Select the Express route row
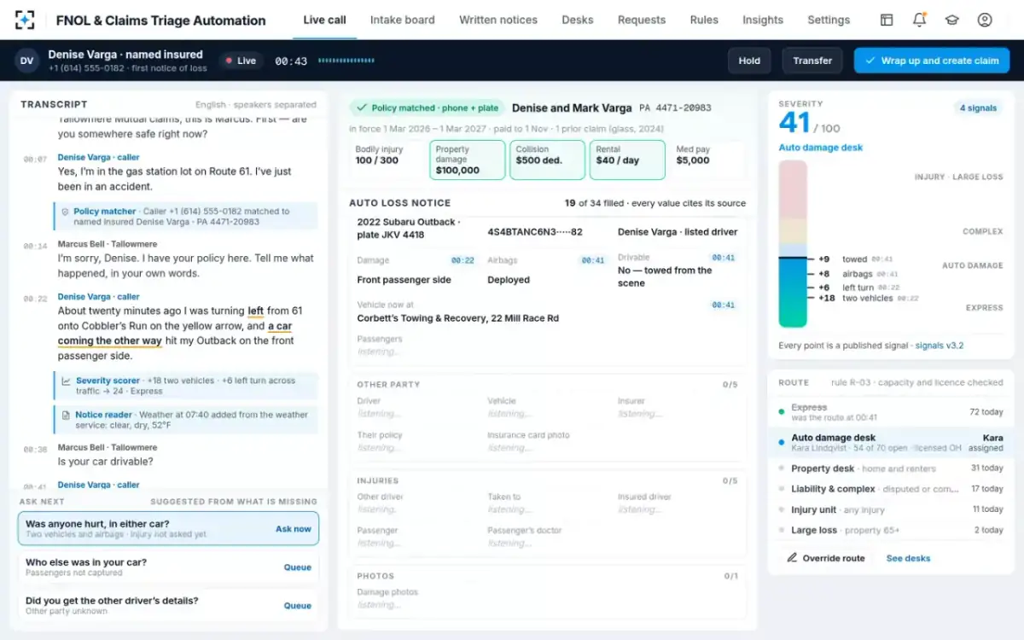Screen dimensions: 1024x640 coord(891,412)
